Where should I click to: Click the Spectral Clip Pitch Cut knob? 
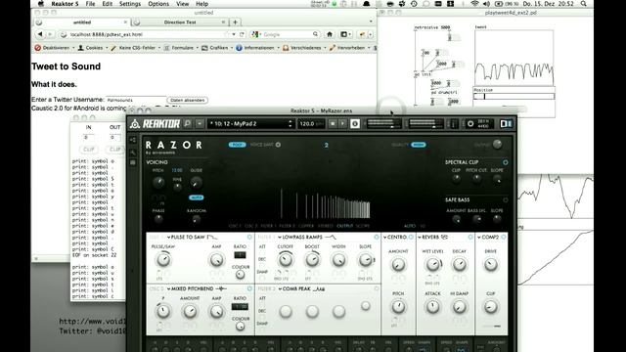tap(476, 179)
